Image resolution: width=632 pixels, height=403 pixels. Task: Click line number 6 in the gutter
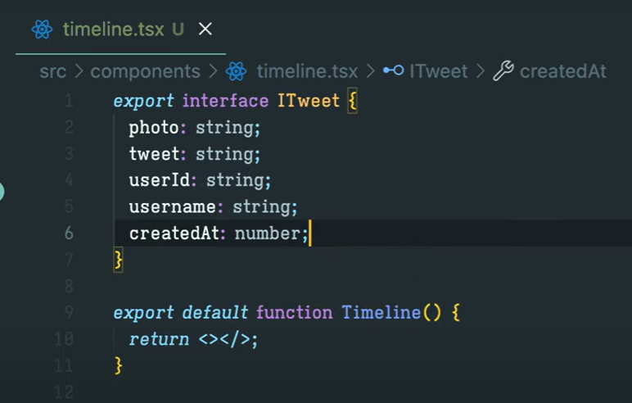(69, 233)
